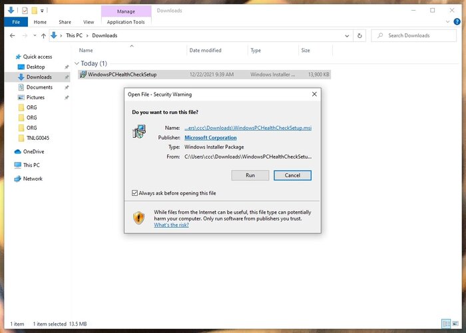
Task: Close the Open File security dialog
Action: (314, 95)
